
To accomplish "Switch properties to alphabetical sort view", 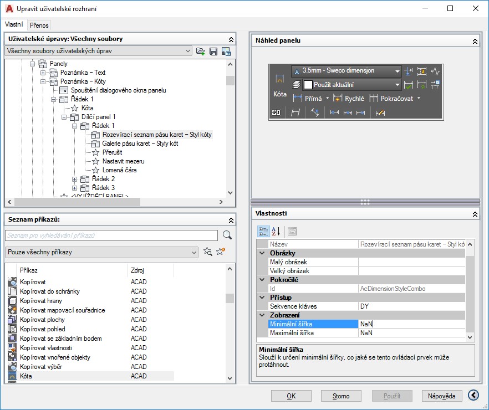I will [276, 231].
